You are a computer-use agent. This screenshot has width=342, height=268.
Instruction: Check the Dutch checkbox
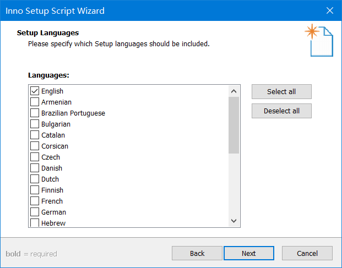pos(35,179)
